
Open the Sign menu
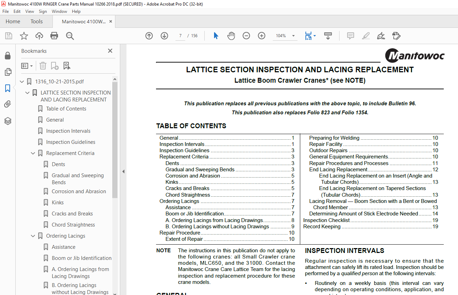click(43, 11)
